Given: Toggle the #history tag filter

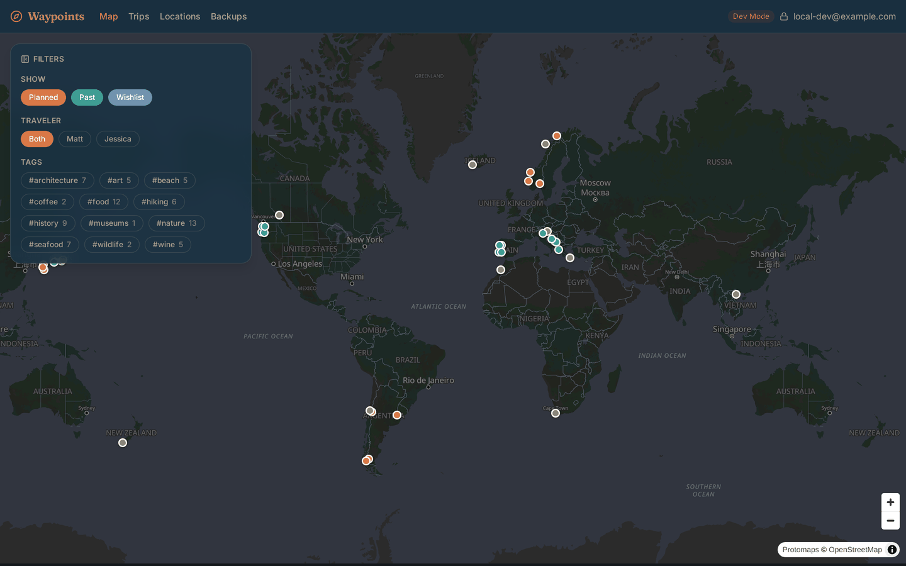Looking at the screenshot, I should coord(48,223).
